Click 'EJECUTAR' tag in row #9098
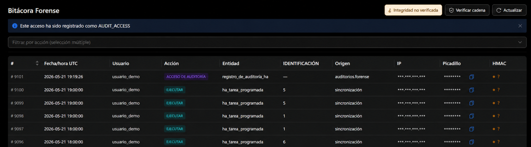531x147 pixels. pos(175,116)
